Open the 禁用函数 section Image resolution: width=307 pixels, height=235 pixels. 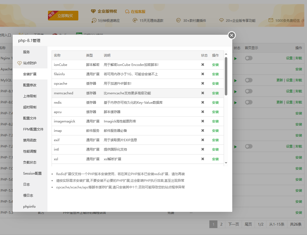point(30,140)
